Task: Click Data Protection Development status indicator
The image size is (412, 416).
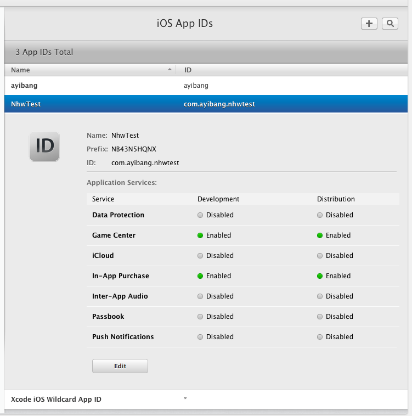Action: (200, 215)
